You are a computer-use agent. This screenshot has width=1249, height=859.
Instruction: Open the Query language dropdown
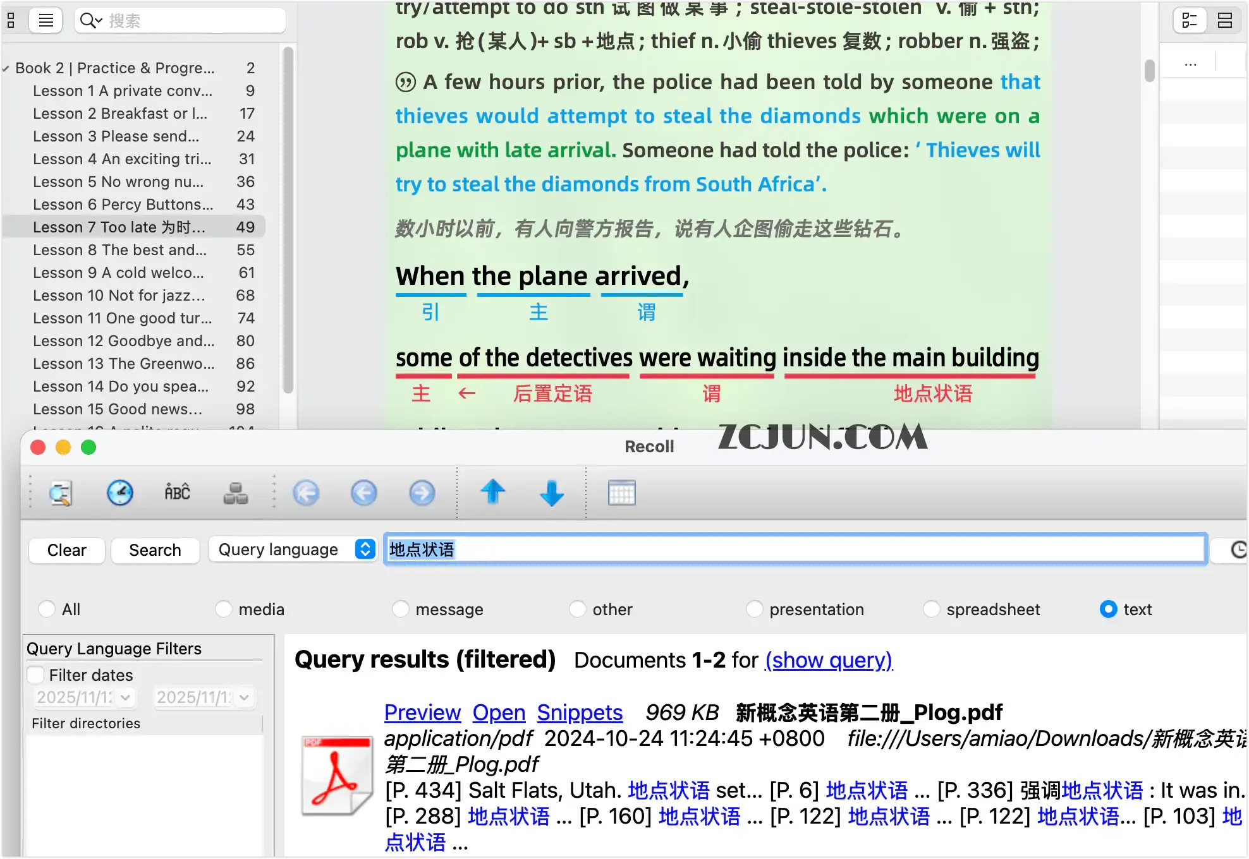(293, 550)
